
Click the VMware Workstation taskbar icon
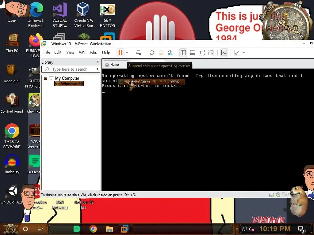pos(125,229)
